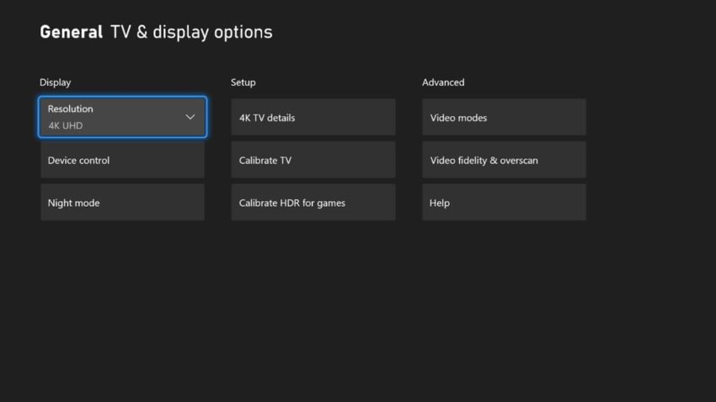Choose the middle tile under the Setup heading
The image size is (716, 402).
pos(313,160)
